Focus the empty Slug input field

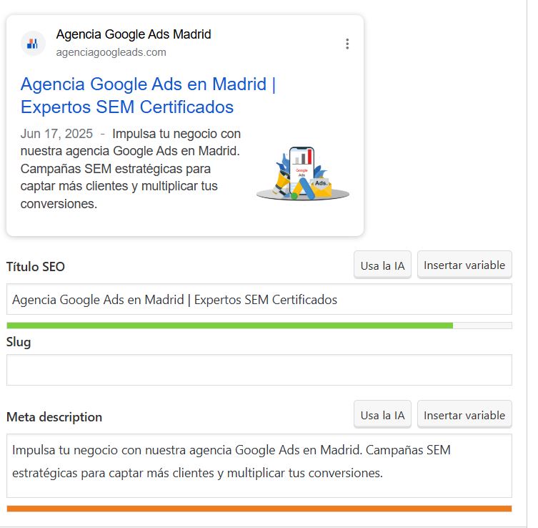[259, 370]
